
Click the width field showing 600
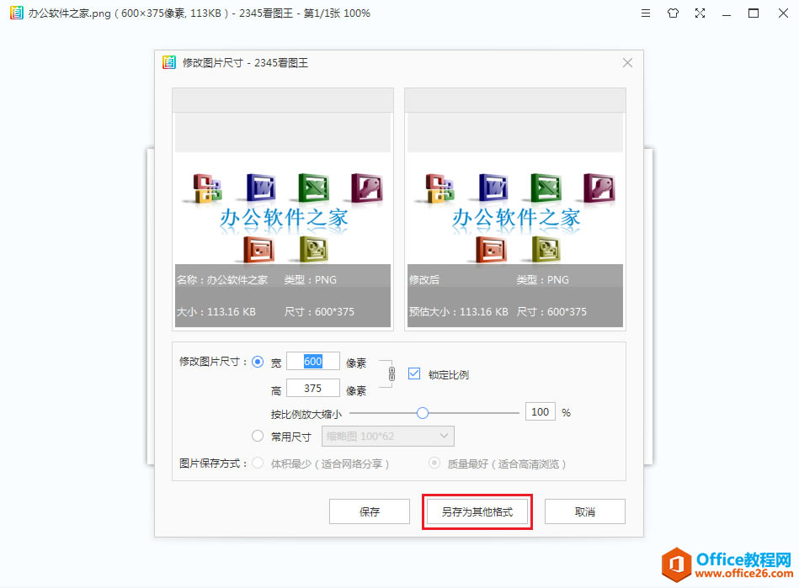313,362
